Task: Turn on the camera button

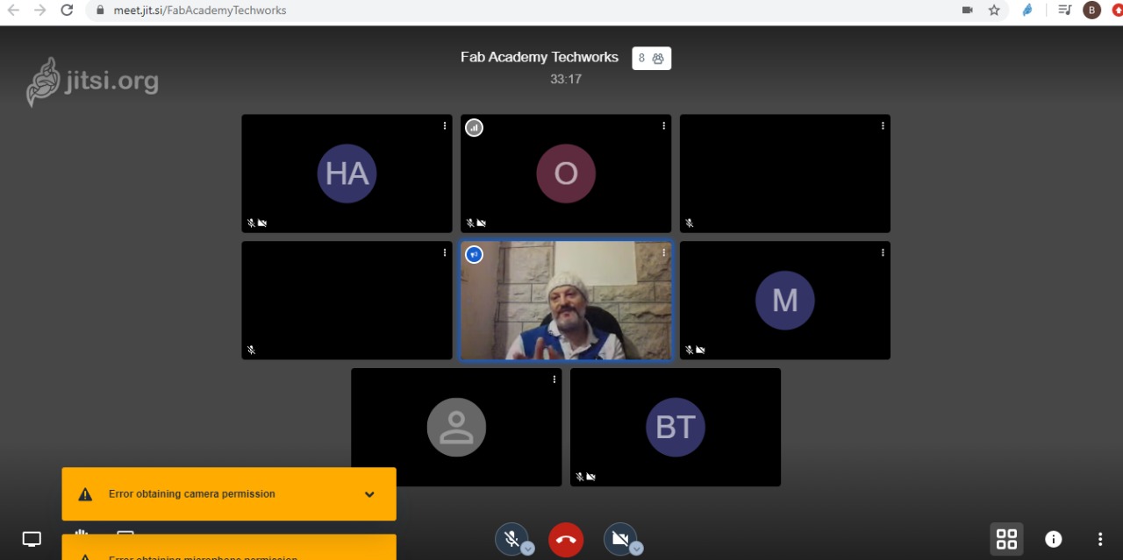Action: [x=620, y=539]
